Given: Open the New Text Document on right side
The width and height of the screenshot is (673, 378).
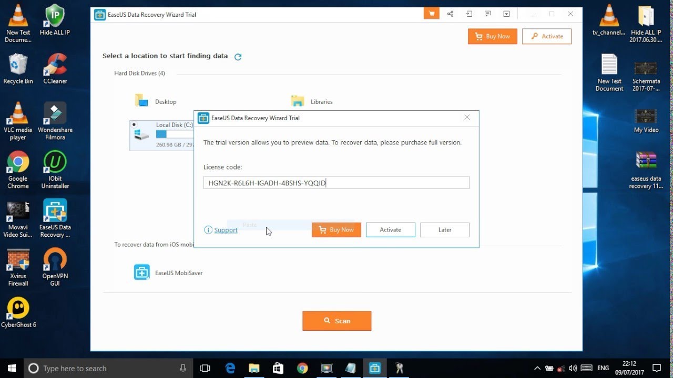Looking at the screenshot, I should click(609, 72).
